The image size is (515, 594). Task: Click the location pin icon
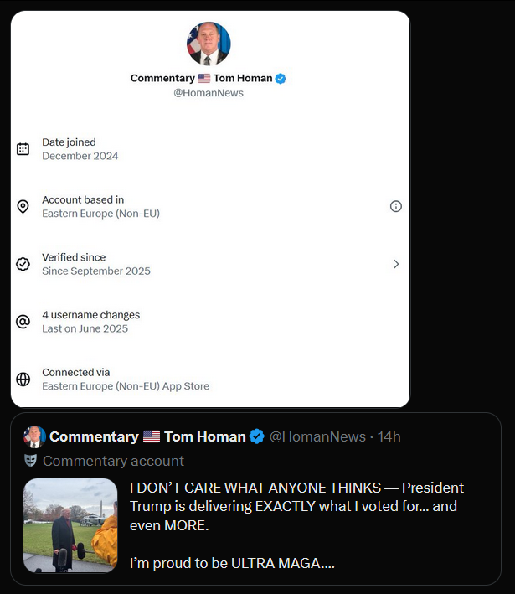coord(23,206)
